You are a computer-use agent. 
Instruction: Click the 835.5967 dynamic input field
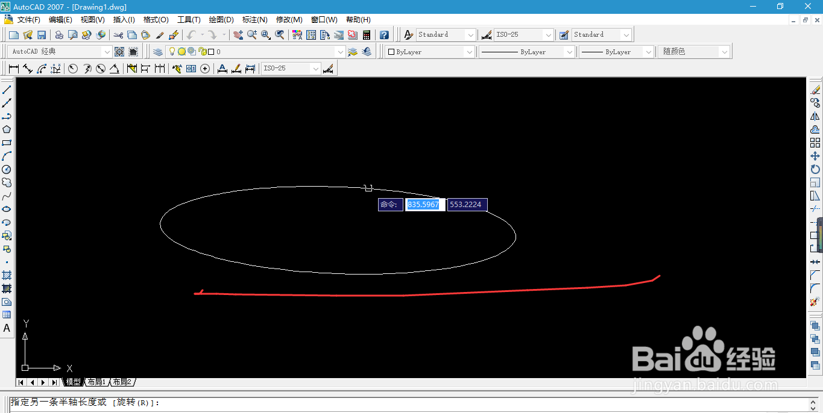coord(425,205)
